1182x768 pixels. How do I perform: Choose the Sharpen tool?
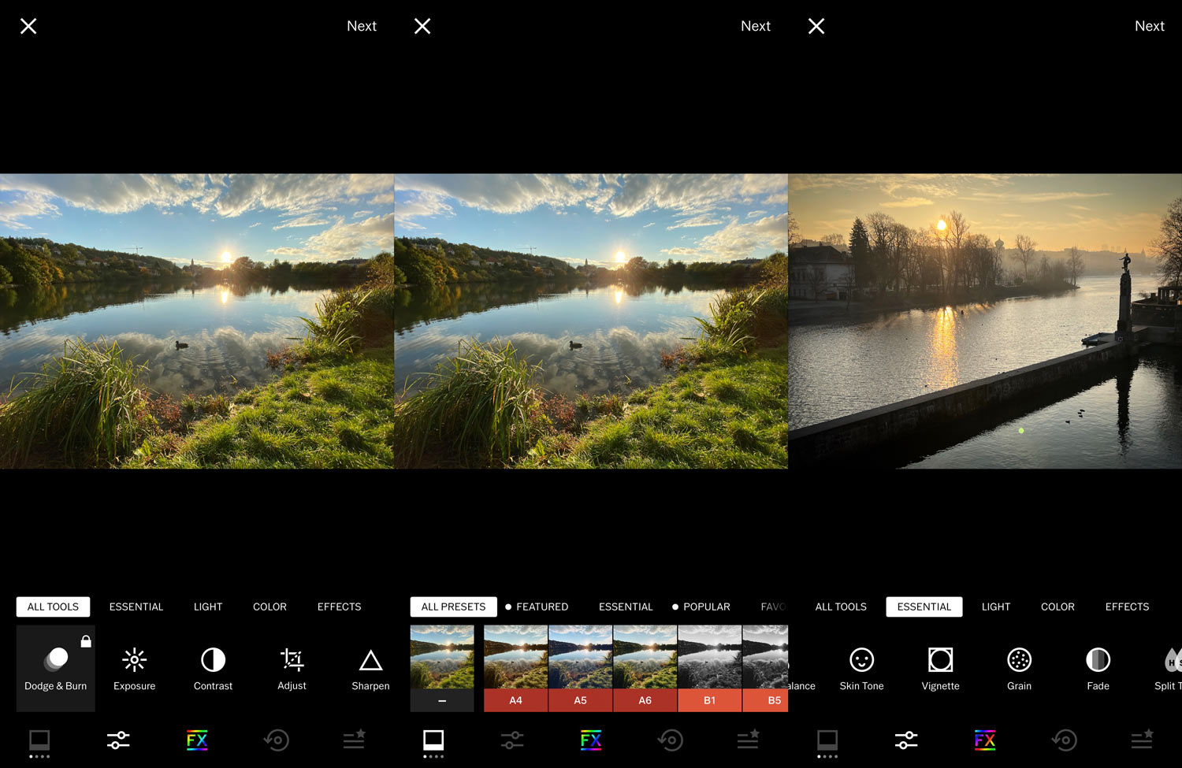point(370,668)
